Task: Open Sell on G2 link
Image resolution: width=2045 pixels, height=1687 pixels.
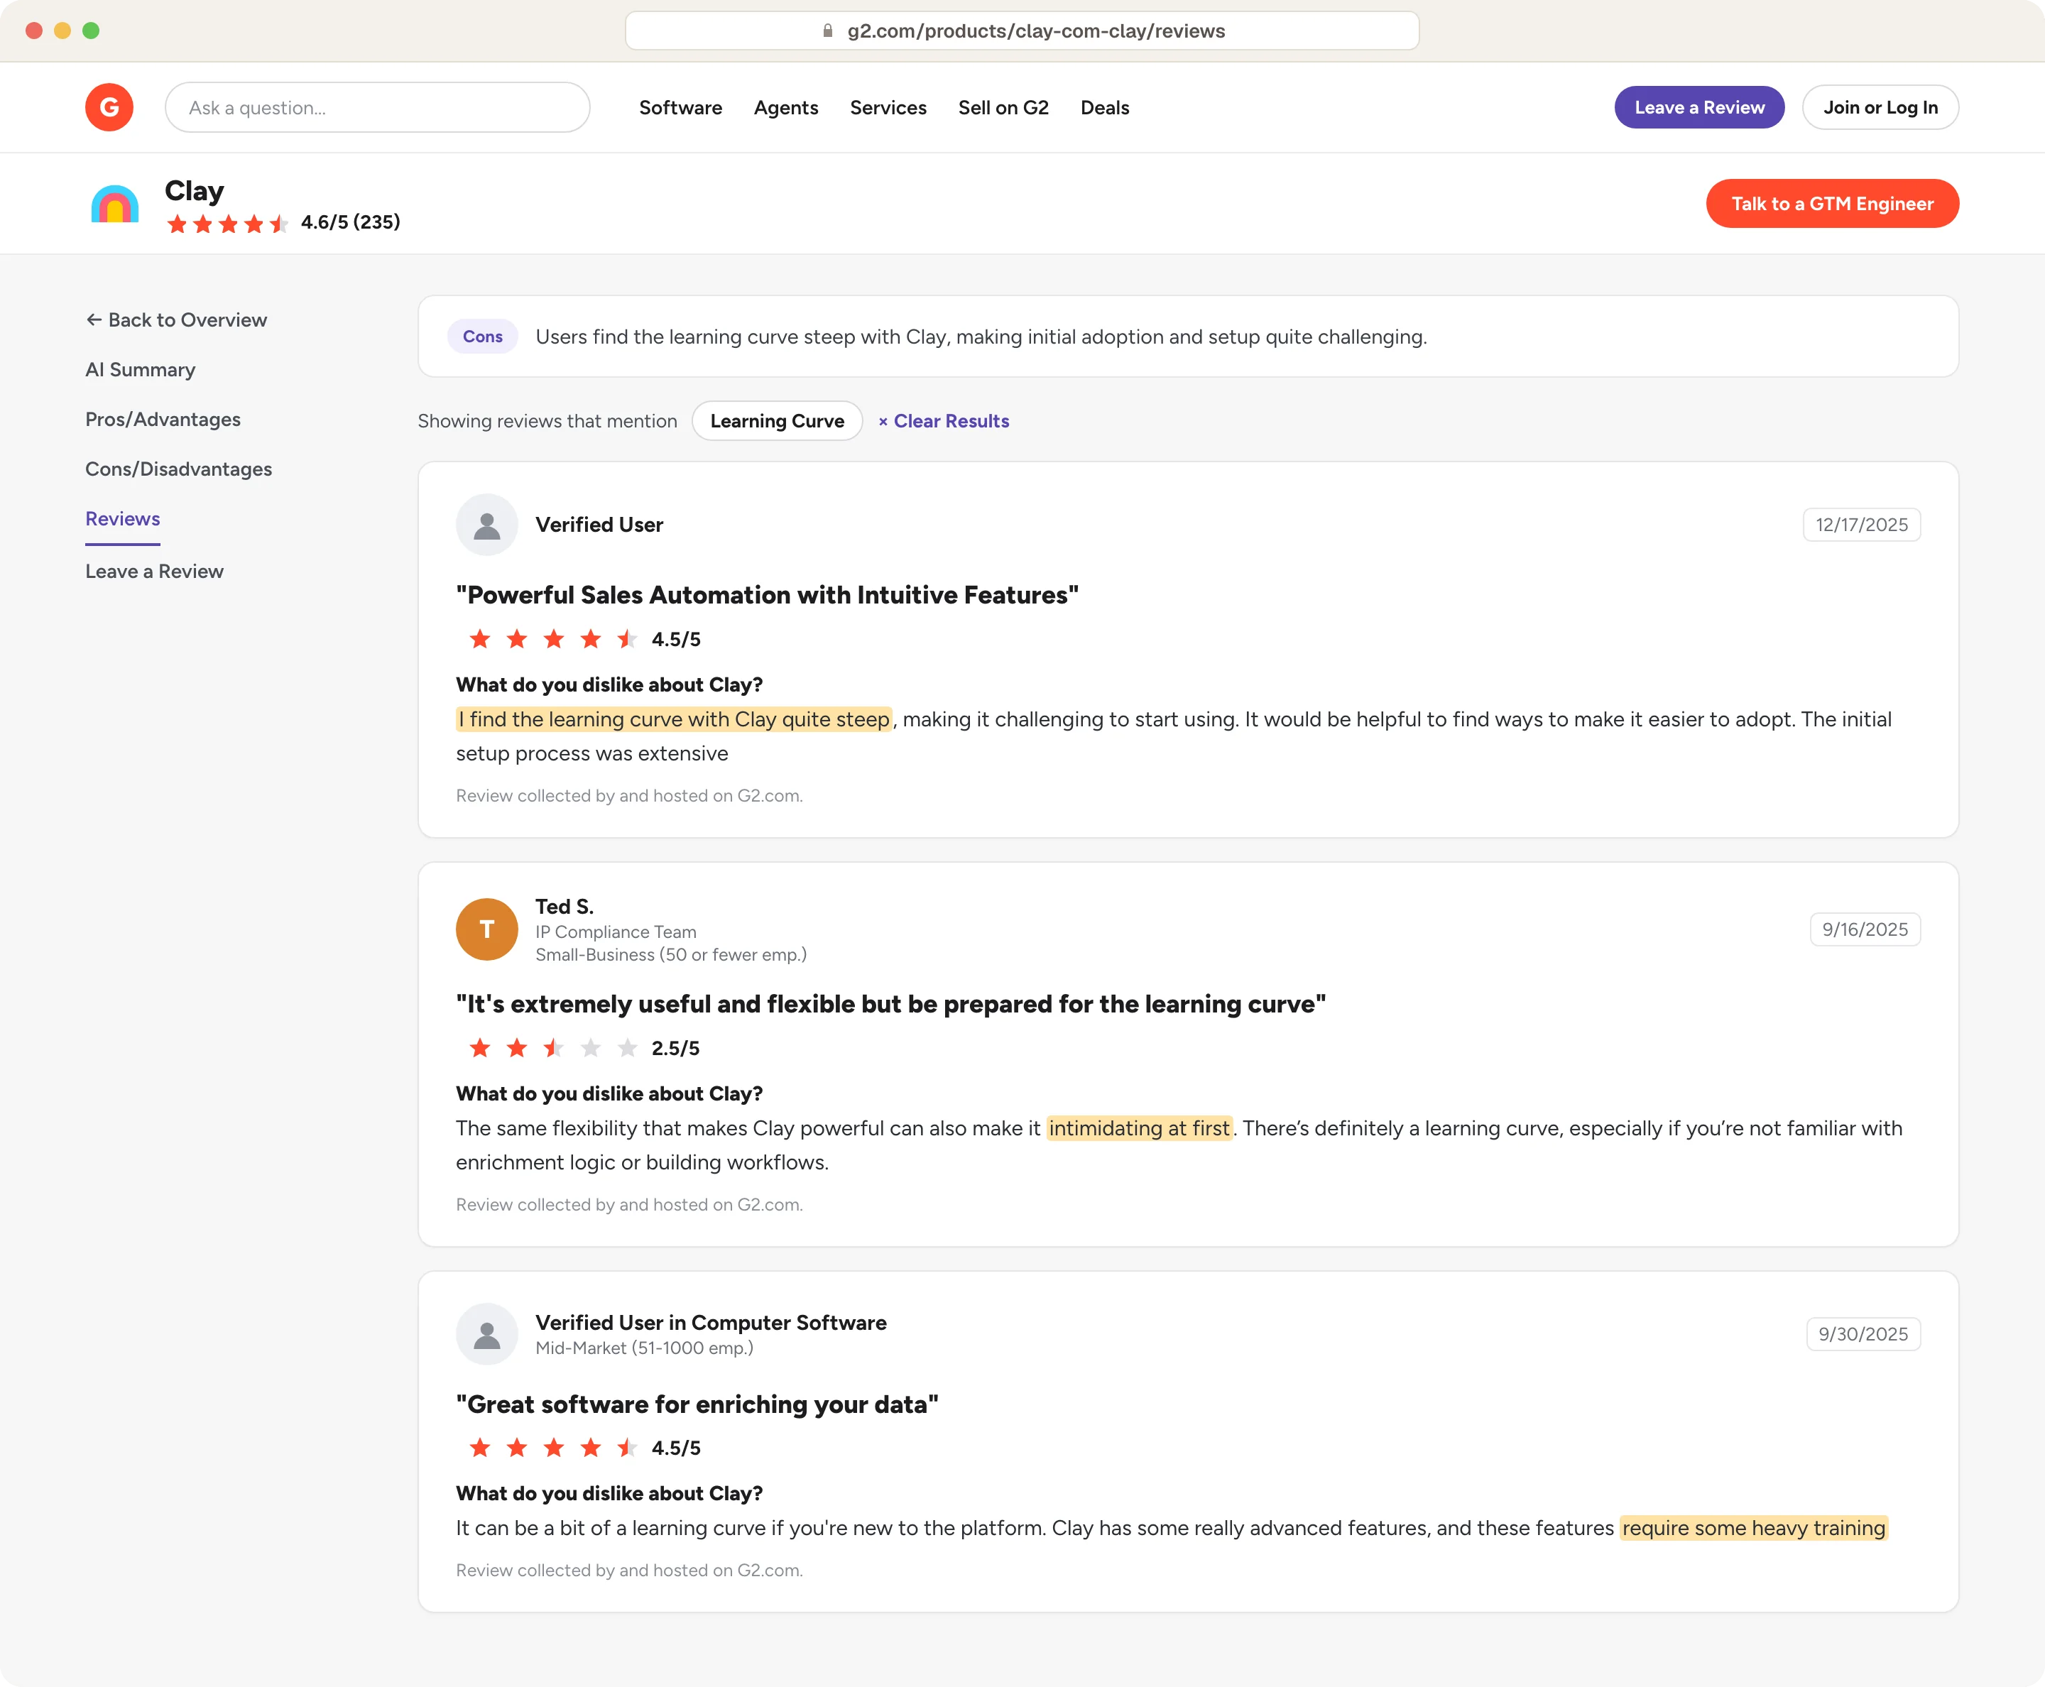Action: (x=1003, y=107)
